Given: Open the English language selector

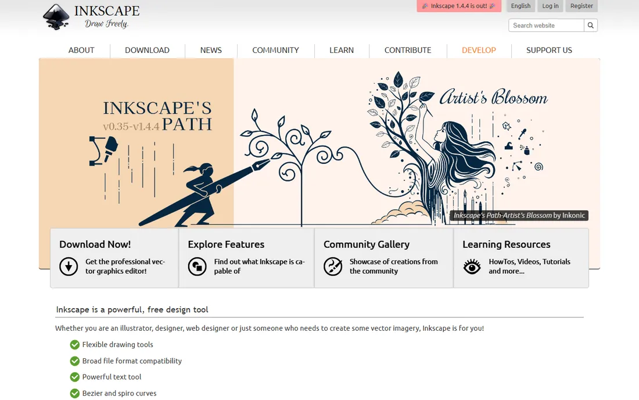Looking at the screenshot, I should [521, 6].
